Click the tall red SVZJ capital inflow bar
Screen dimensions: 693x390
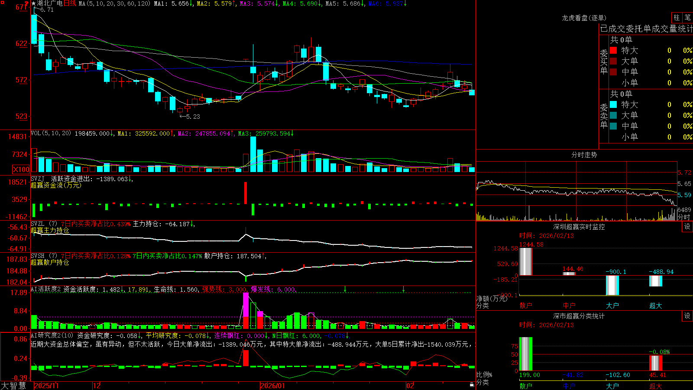point(246,193)
